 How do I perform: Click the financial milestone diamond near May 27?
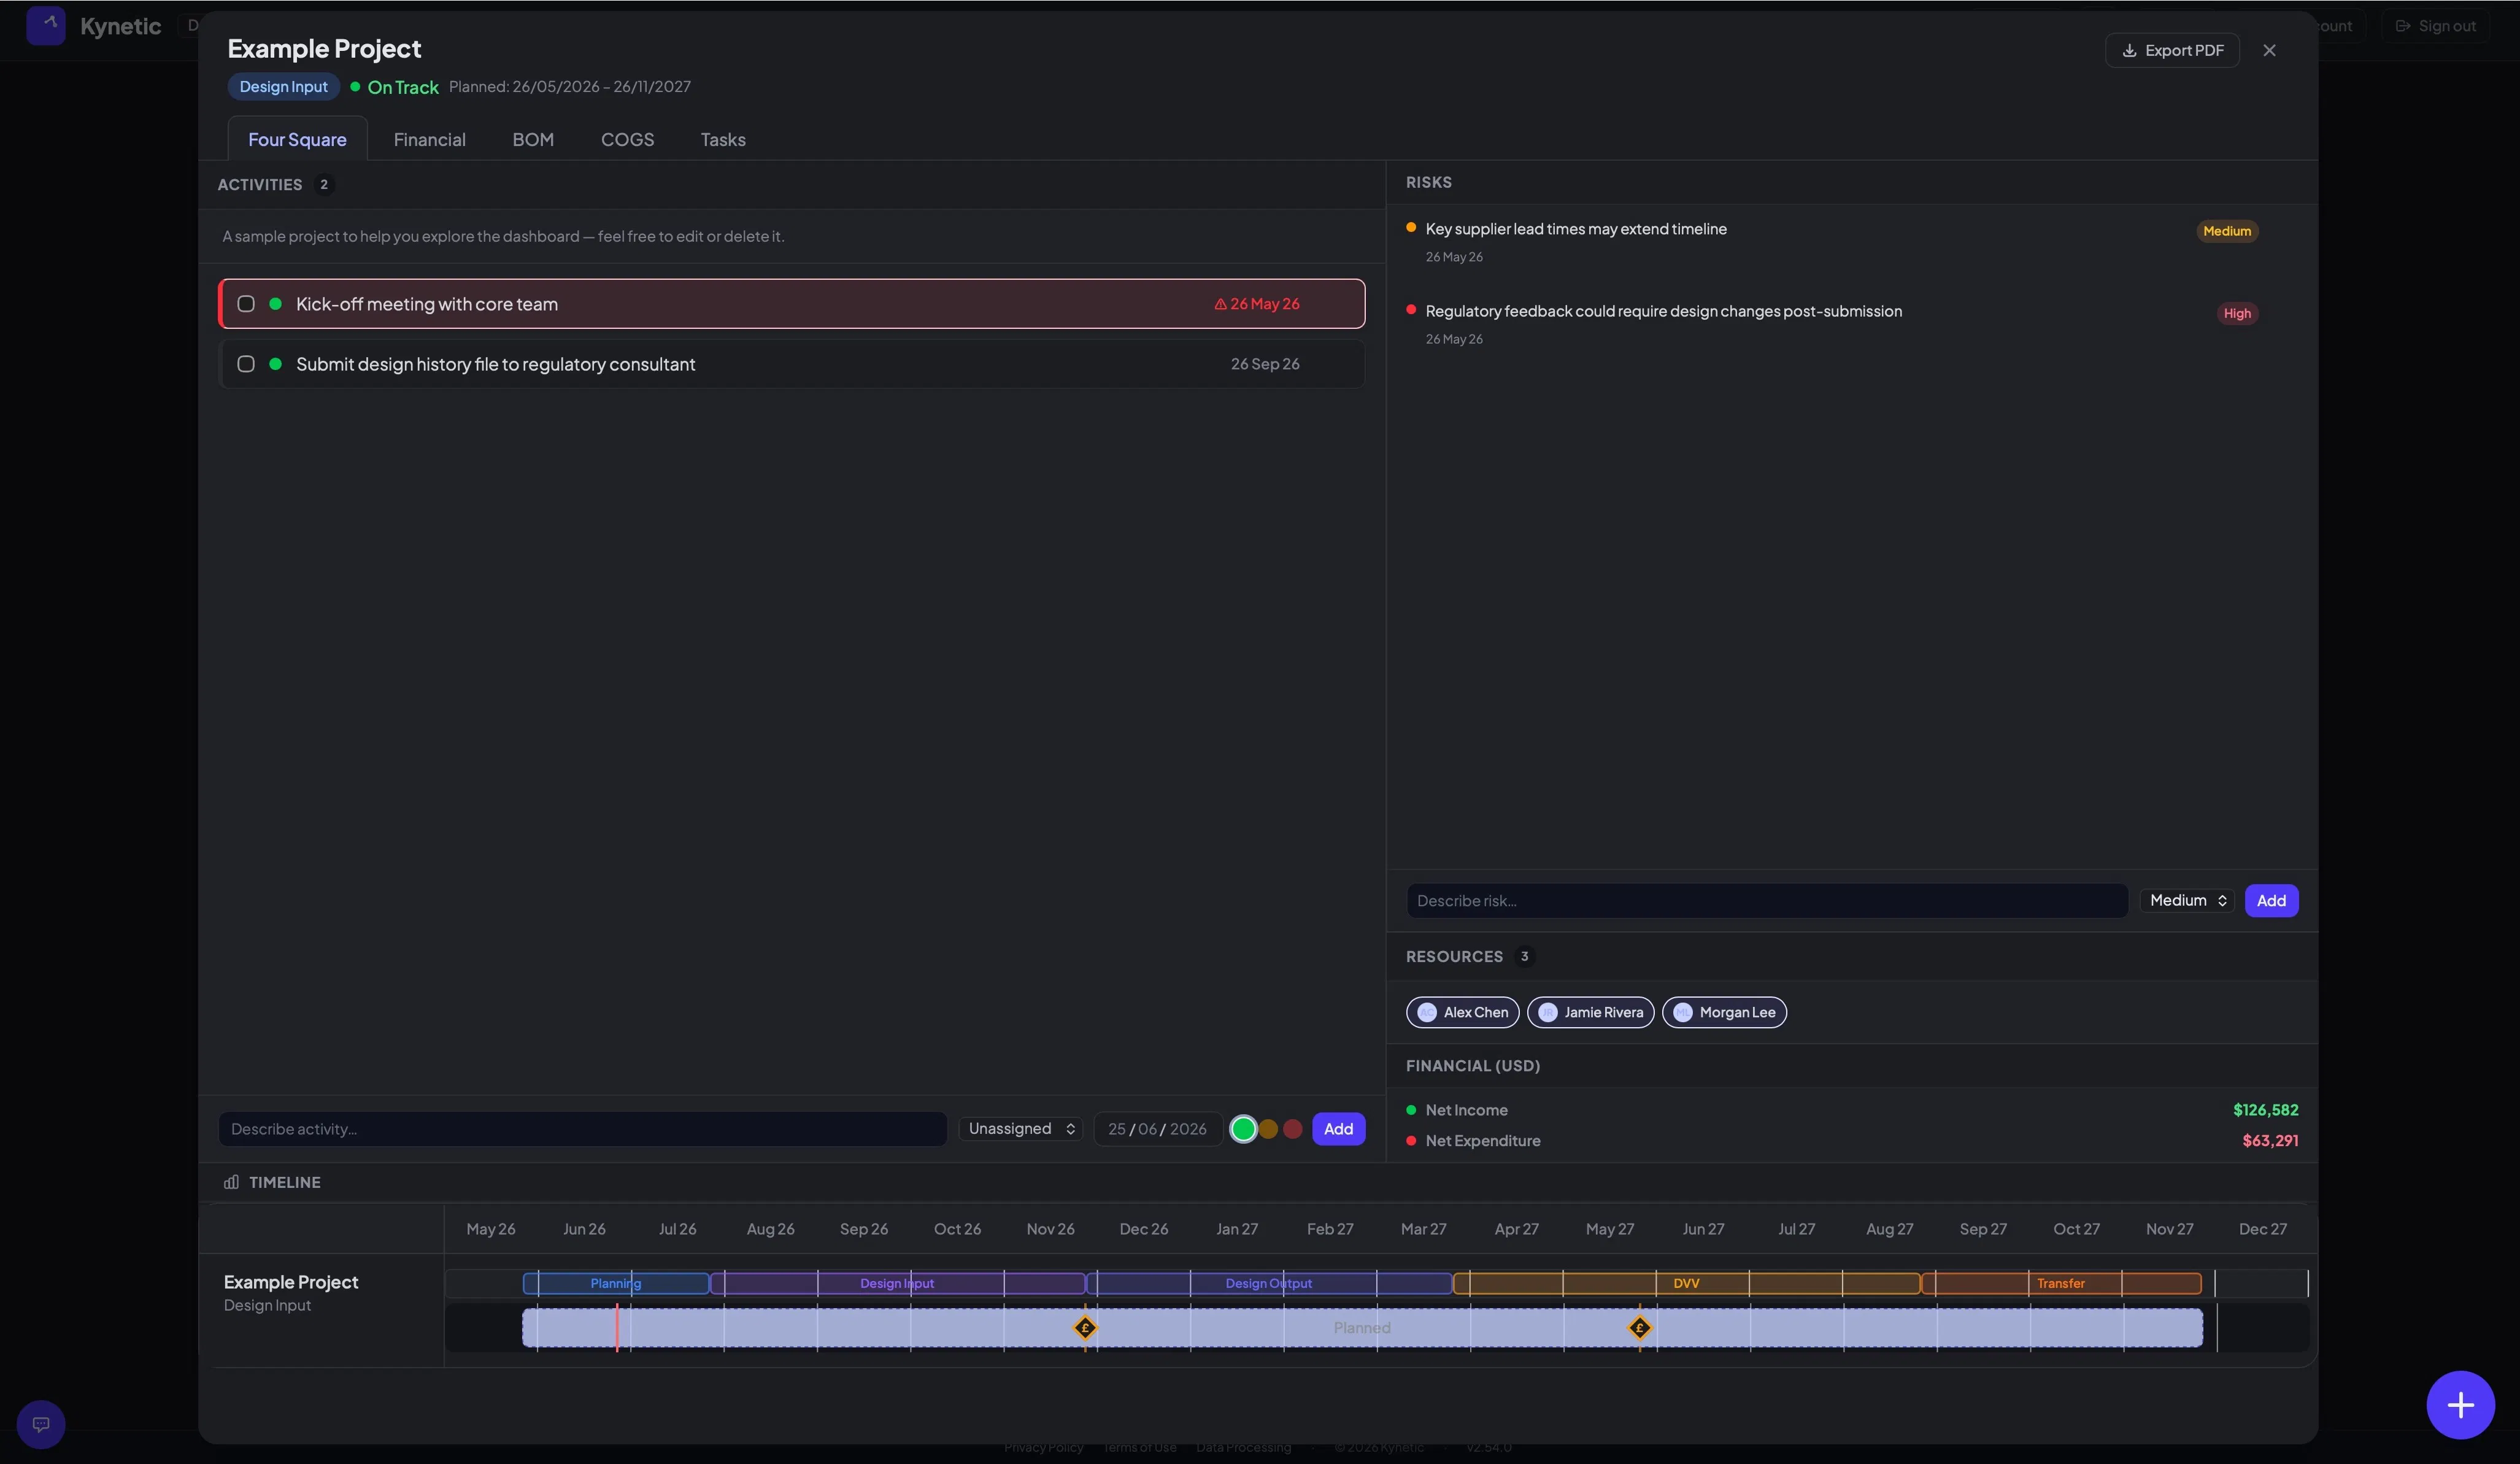[1639, 1328]
